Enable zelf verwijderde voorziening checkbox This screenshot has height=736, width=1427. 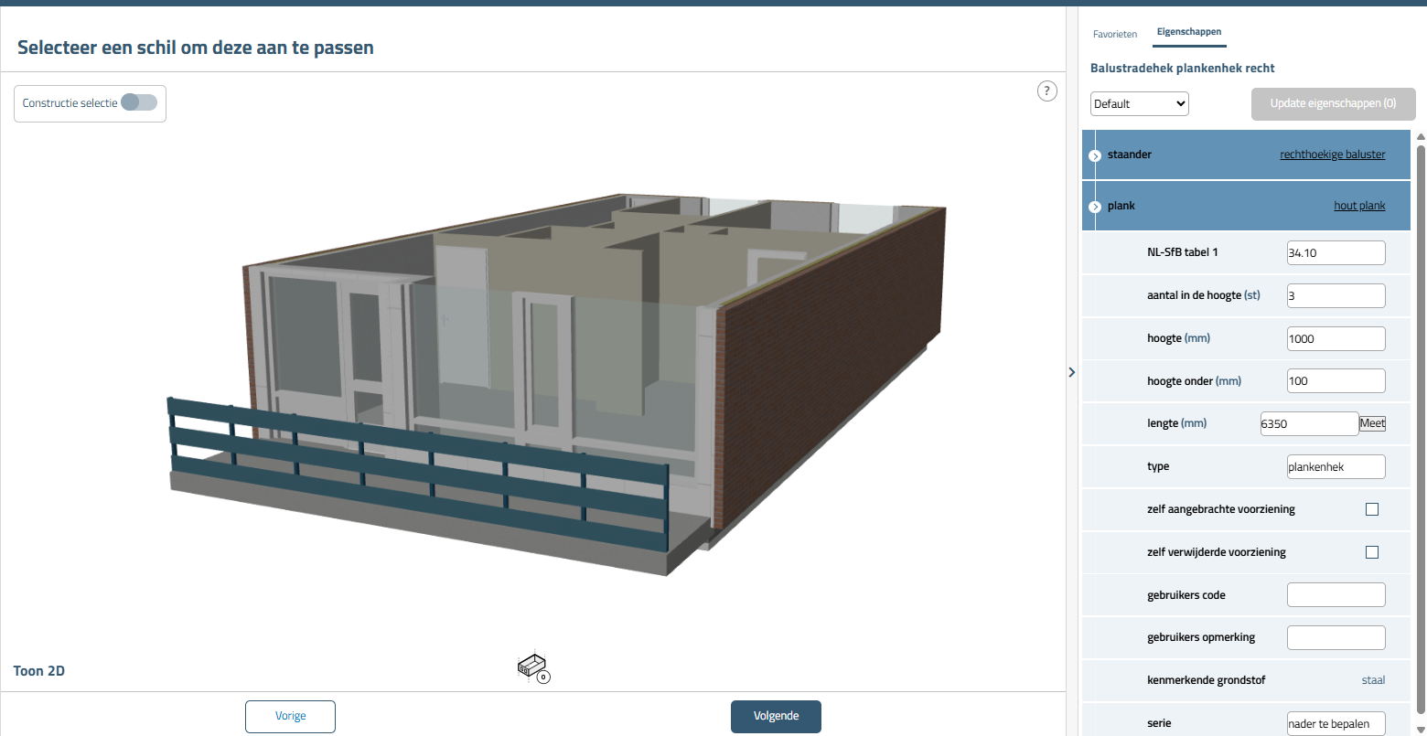[1371, 552]
